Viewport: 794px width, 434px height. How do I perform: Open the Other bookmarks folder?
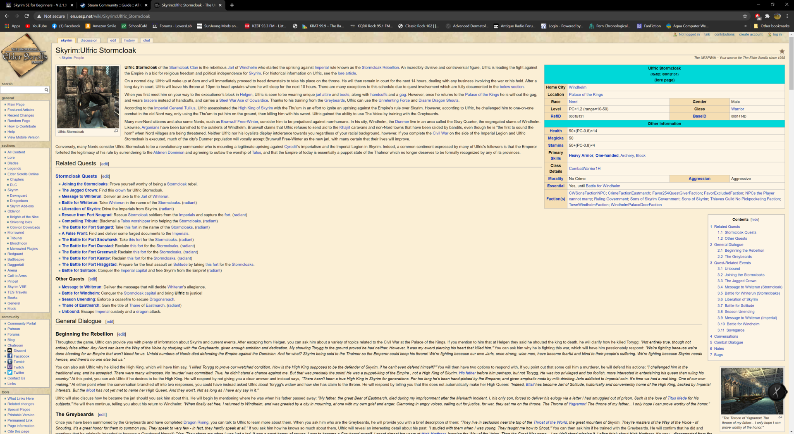tap(772, 26)
